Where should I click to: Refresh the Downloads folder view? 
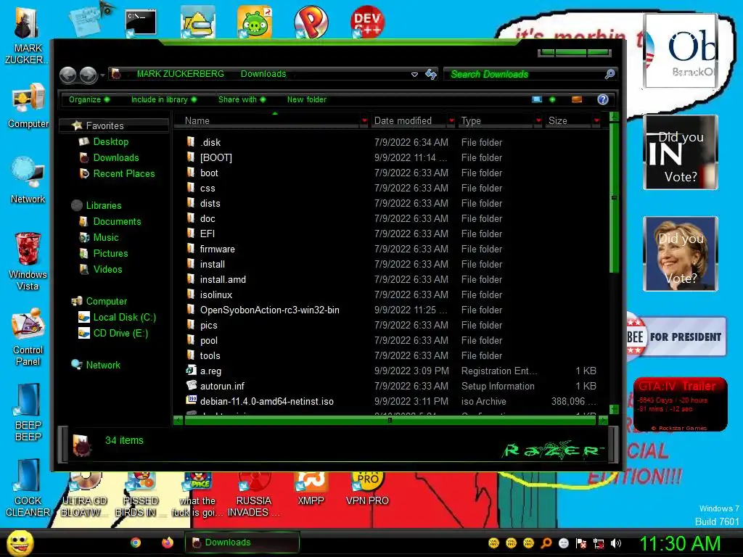(x=430, y=75)
